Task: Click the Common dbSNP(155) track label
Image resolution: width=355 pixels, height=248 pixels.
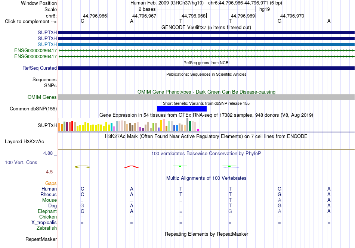Action: [x=33, y=109]
